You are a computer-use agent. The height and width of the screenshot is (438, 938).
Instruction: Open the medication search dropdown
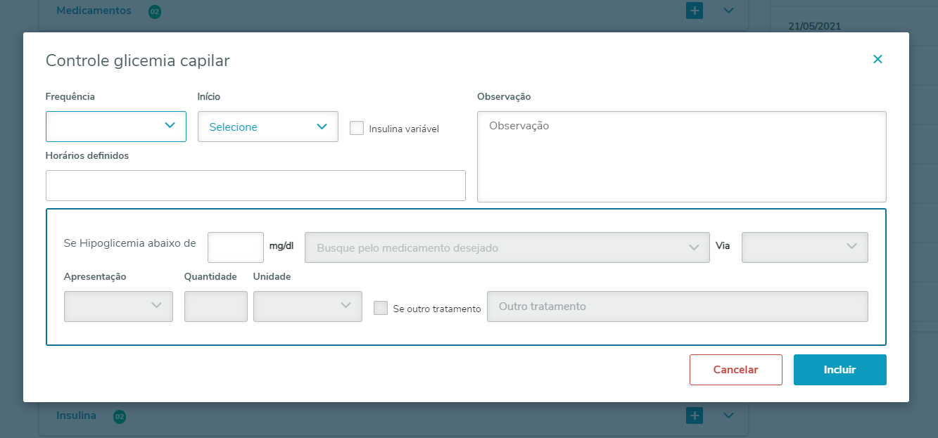tap(507, 247)
